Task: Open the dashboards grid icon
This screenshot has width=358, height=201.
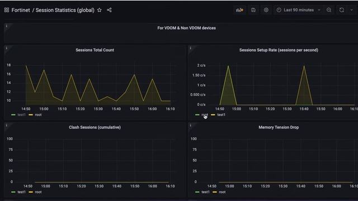Action: (x=7, y=10)
